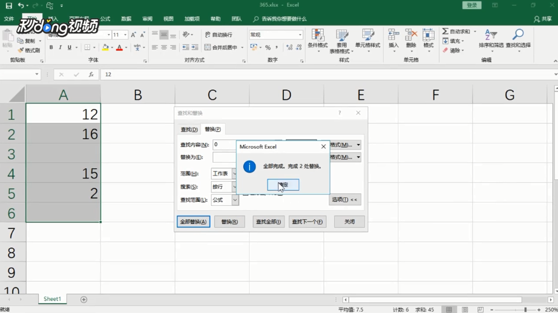Click the Decrease Decimal icon
This screenshot has height=313, width=558.
(299, 47)
